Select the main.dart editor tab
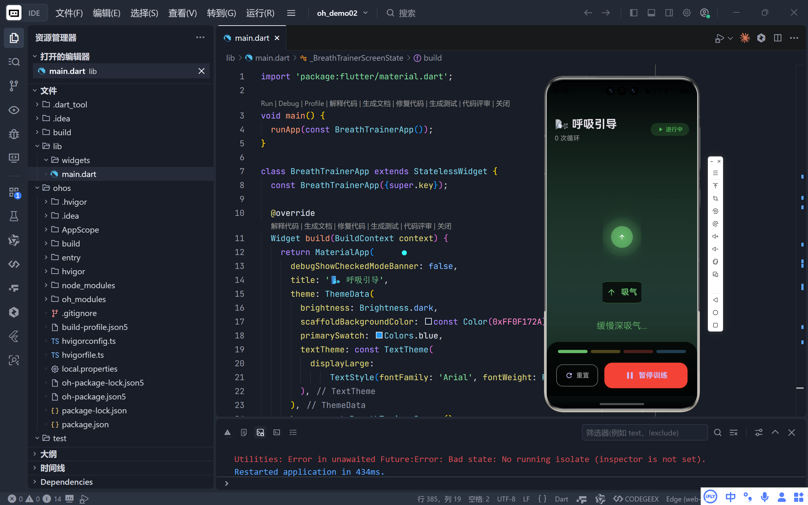Screen dimensions: 808x505 [252, 38]
